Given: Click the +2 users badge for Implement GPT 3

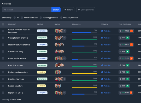Looking at the screenshot, I should coord(64,93).
